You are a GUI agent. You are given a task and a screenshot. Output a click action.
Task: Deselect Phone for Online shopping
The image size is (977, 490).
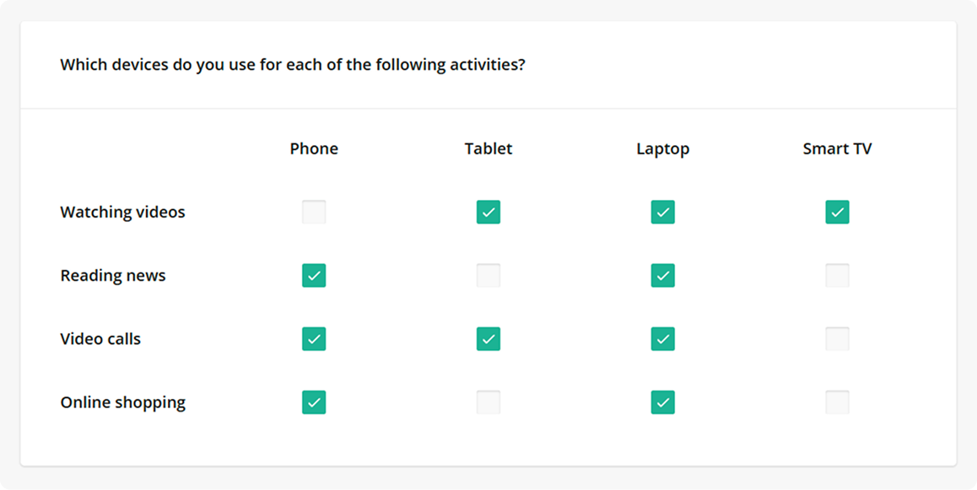(x=314, y=402)
